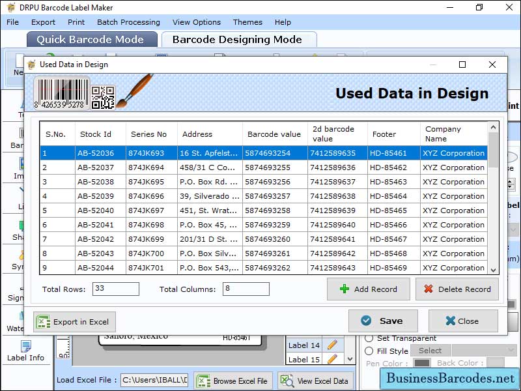Open the View Options menu

coord(196,22)
